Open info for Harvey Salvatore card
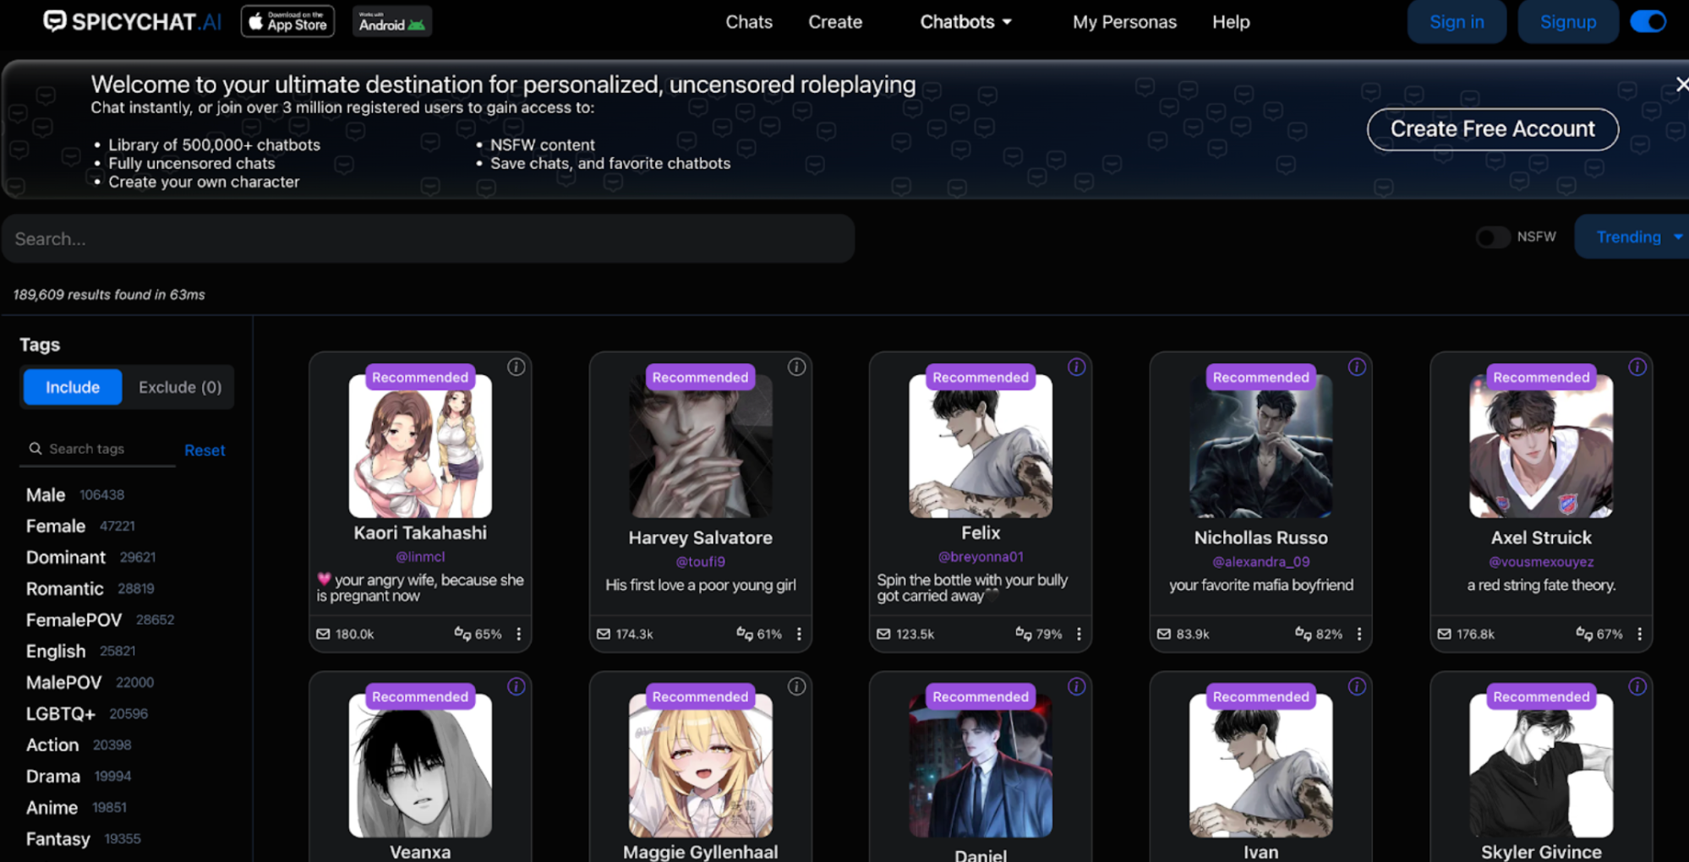The image size is (1689, 862). tap(796, 367)
